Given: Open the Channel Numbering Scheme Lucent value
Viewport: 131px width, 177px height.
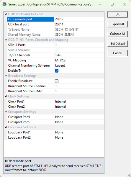Looking at the screenshot, I should [79, 65].
